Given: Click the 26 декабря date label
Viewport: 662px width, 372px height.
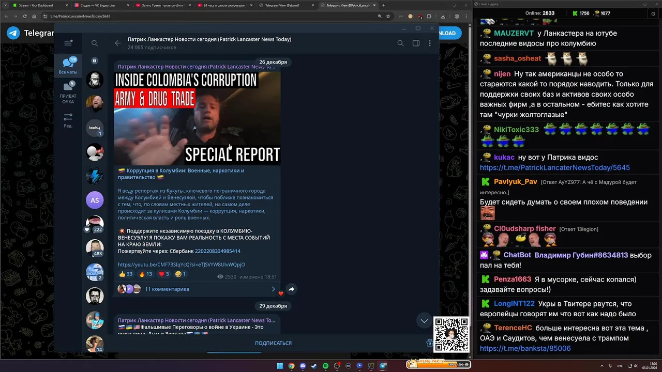Looking at the screenshot, I should point(273,62).
